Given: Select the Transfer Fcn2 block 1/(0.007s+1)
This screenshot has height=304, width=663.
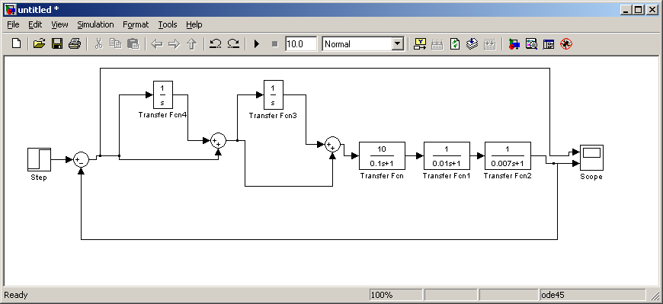Looking at the screenshot, I should click(508, 156).
